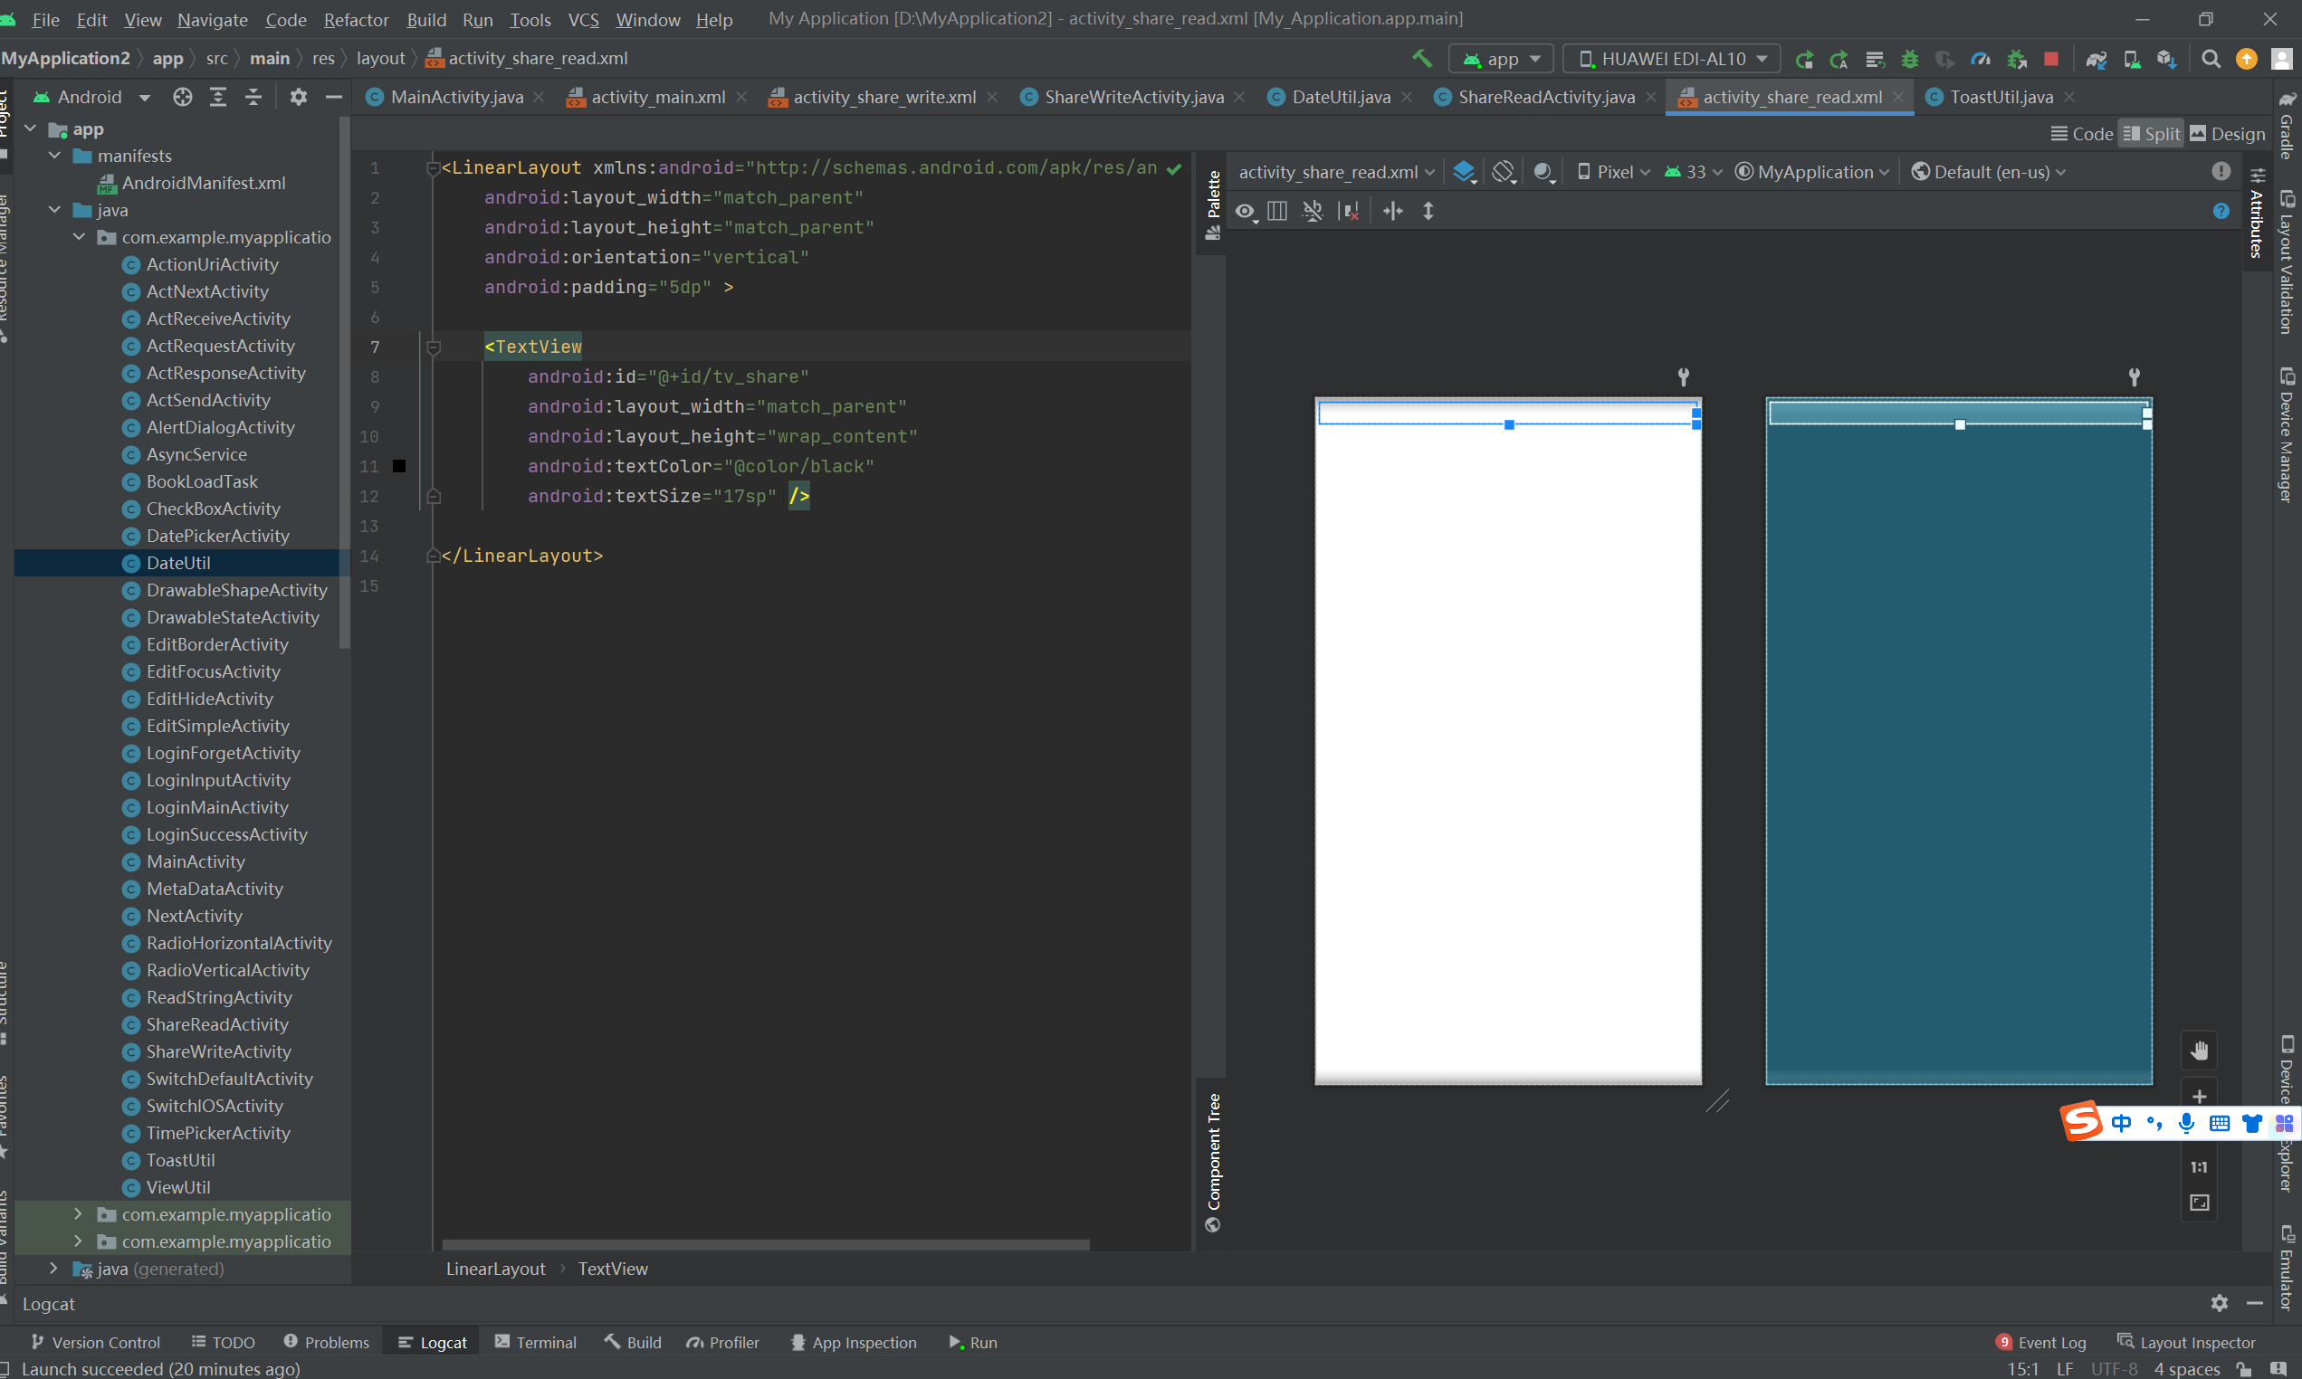Open the Refactor menu
Screen dimensions: 2302x1379
(x=356, y=20)
